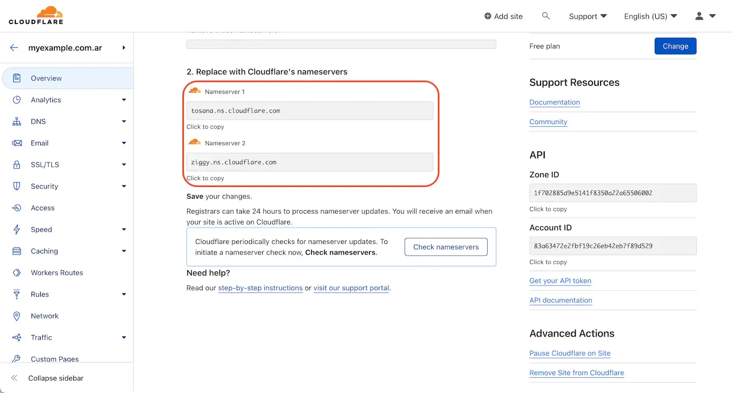This screenshot has height=393, width=733.
Task: Click Get your API token link
Action: (560, 281)
